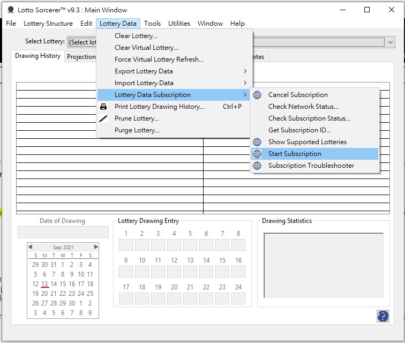Select September 13 in the calendar
The image size is (405, 343).
tap(44, 284)
